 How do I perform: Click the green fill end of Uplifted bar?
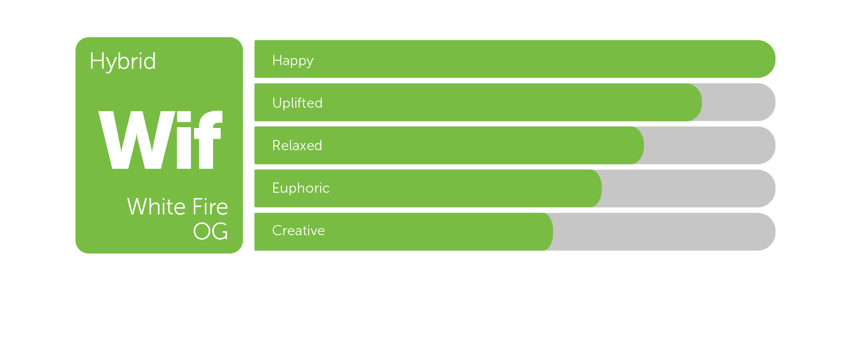point(694,102)
